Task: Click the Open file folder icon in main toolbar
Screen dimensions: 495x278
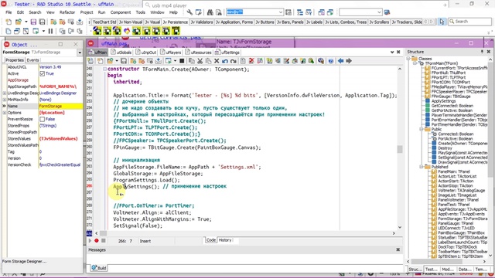Action: 19,22
